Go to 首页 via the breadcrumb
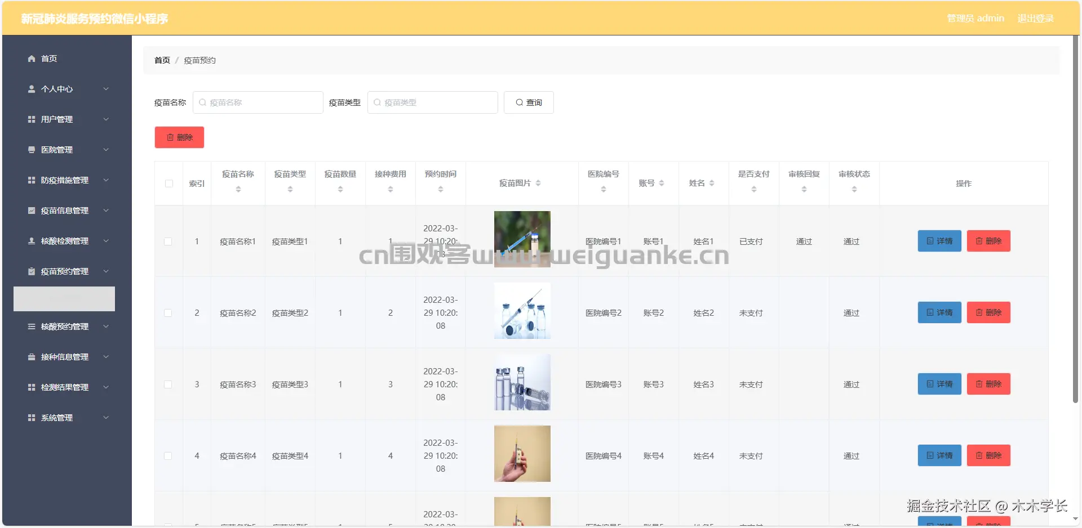Viewport: 1082px width, 528px height. click(x=162, y=60)
